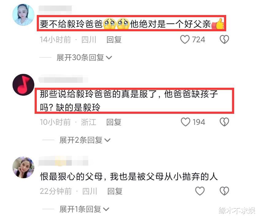Like the comment with 724 likes
Screen dimensions: 259x219
coord(185,40)
